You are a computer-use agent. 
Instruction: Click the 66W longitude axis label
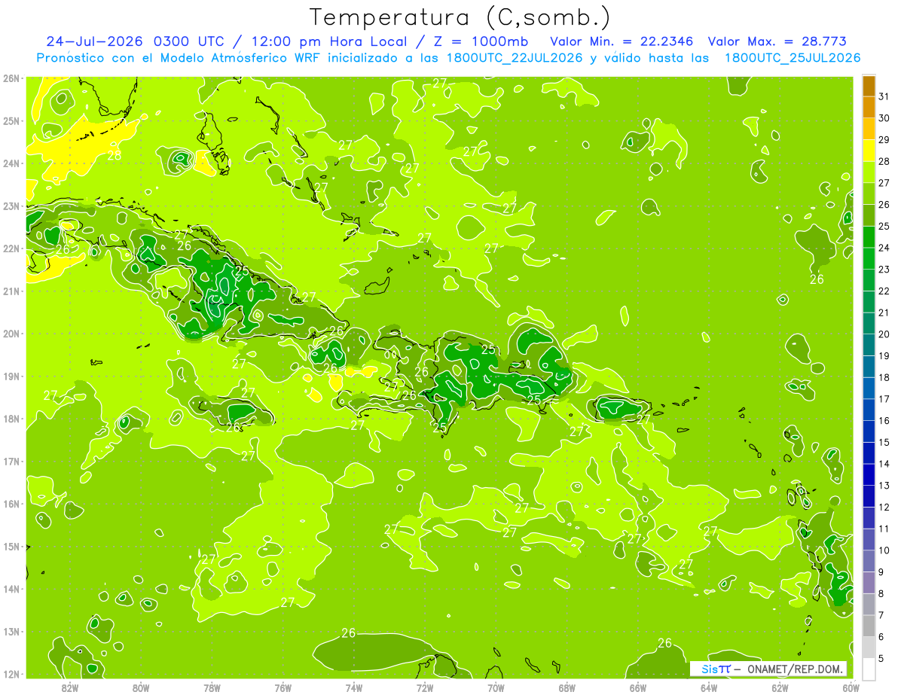(x=638, y=687)
